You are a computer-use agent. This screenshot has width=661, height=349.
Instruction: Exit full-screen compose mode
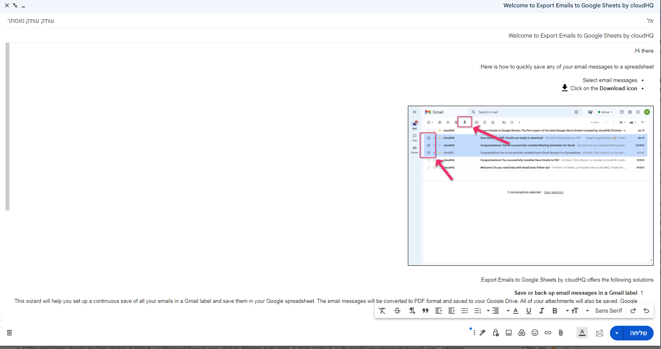click(15, 6)
